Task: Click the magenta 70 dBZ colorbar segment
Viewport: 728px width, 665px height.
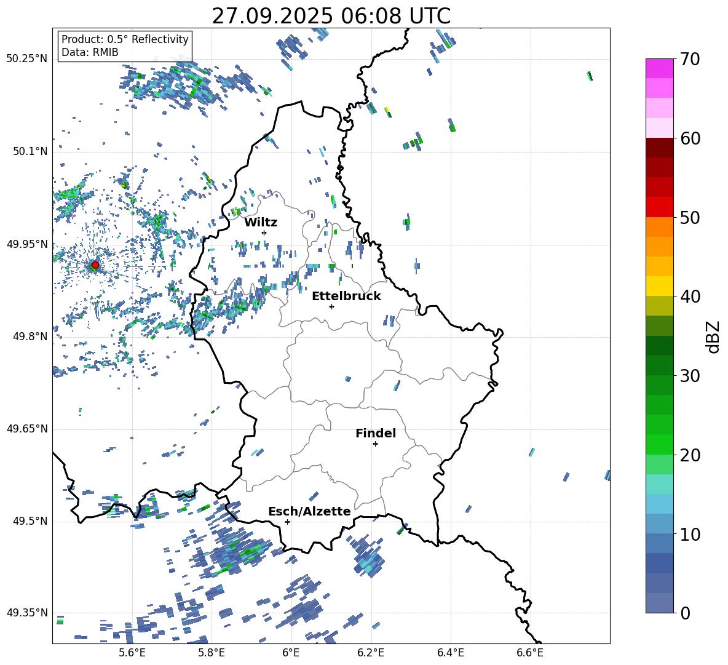Action: tap(659, 68)
